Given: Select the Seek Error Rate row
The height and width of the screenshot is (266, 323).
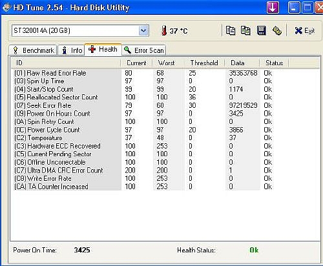Looking at the screenshot, I should coord(143,105).
